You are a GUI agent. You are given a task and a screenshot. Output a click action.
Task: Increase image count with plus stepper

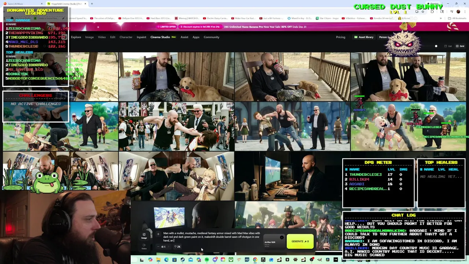169,246
